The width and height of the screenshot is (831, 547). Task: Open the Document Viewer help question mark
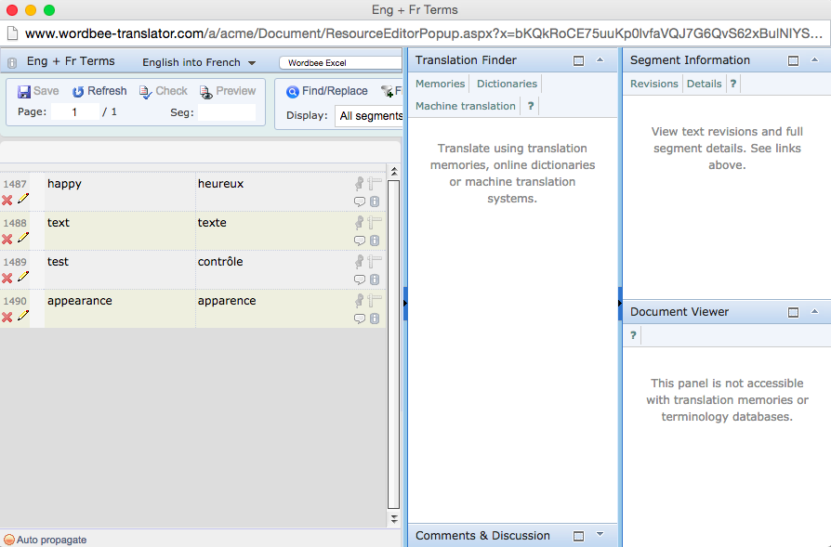(x=633, y=335)
